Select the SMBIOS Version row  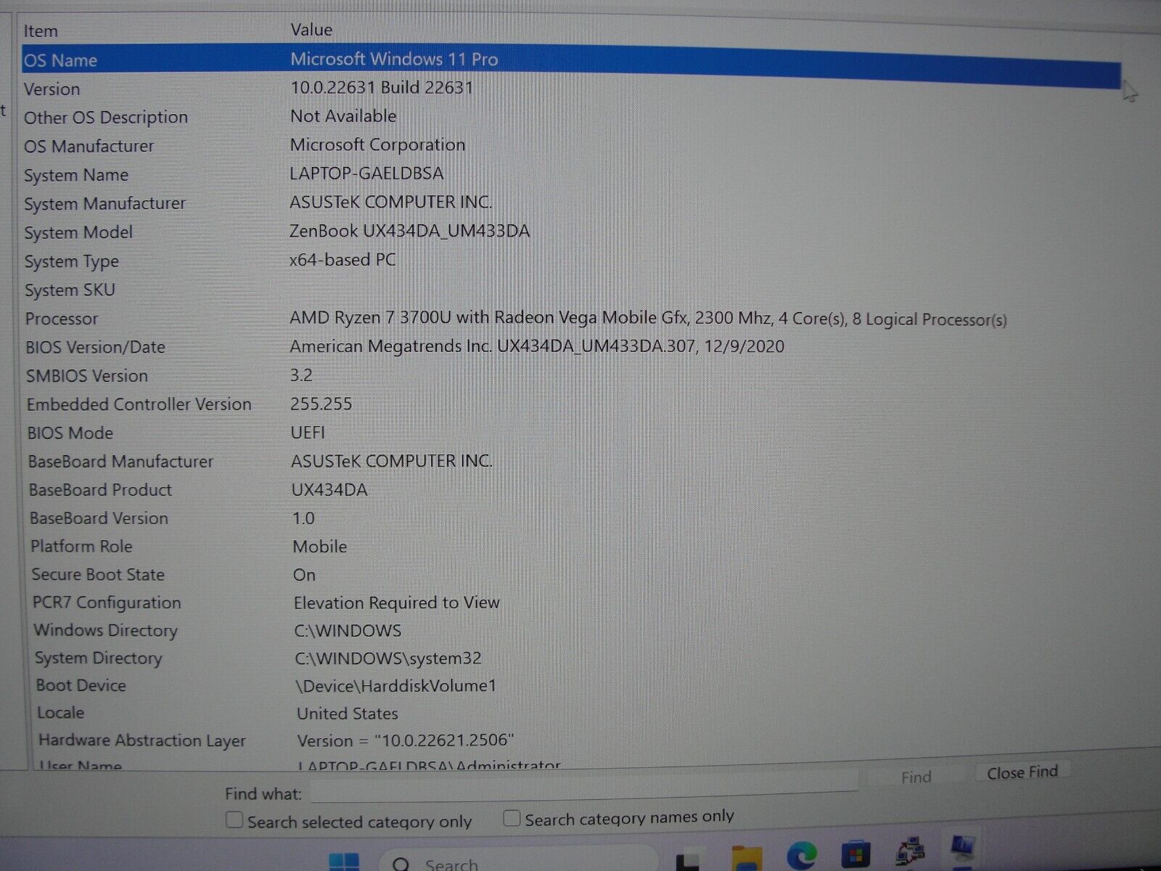coord(571,375)
